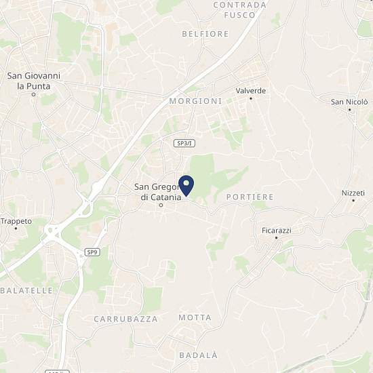Click the Ficarazzi town dot
The width and height of the screenshot is (373, 373).
click(x=276, y=237)
